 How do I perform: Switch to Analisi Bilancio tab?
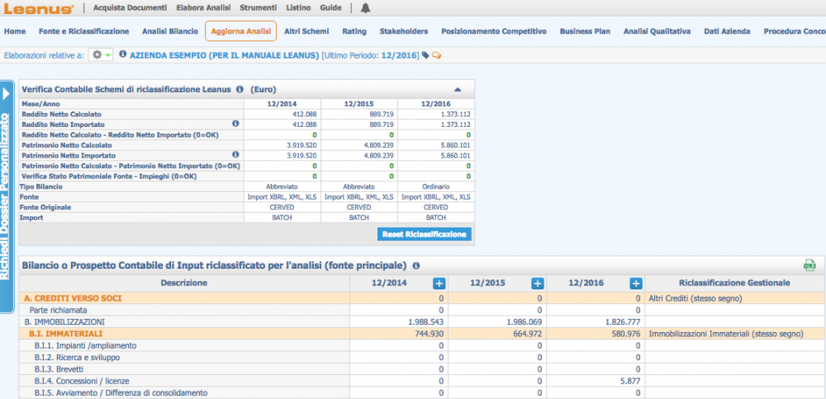[x=170, y=31]
